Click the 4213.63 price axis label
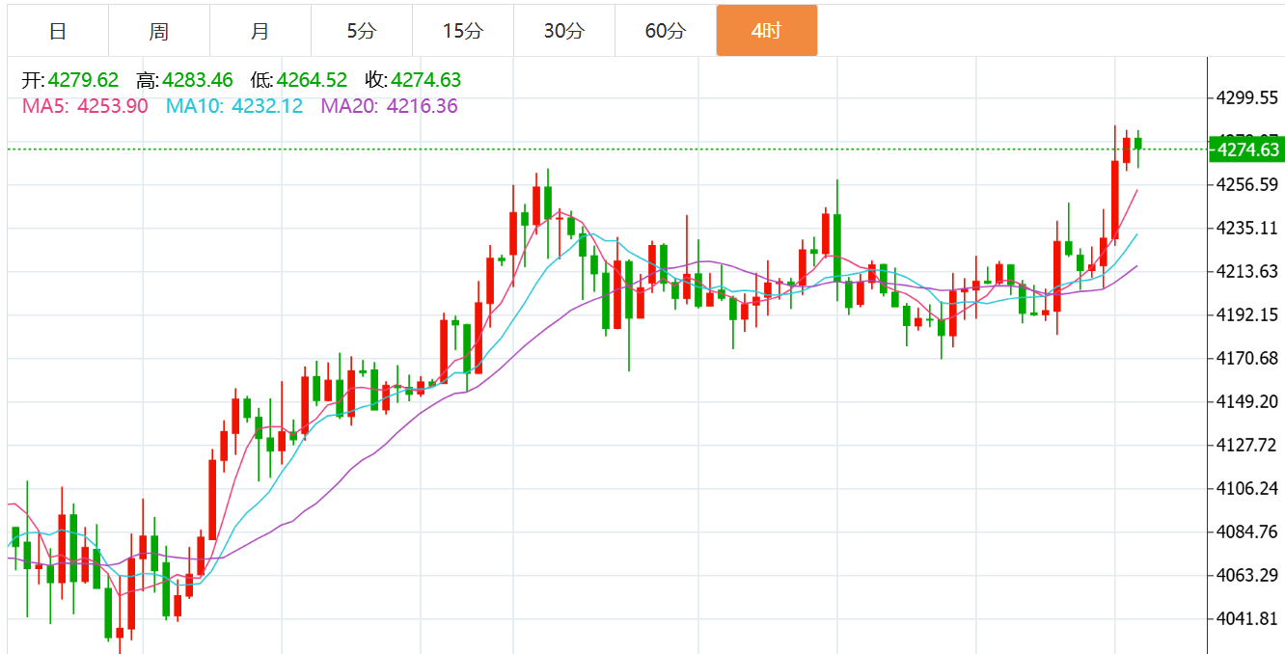Screen dimensions: 1285x654 (x=1247, y=271)
